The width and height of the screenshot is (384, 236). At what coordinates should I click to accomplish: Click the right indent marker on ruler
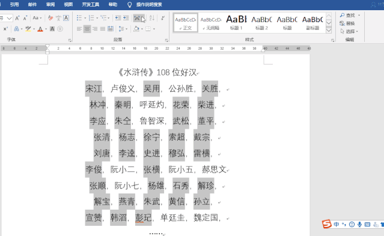pyautogui.click(x=263, y=50)
